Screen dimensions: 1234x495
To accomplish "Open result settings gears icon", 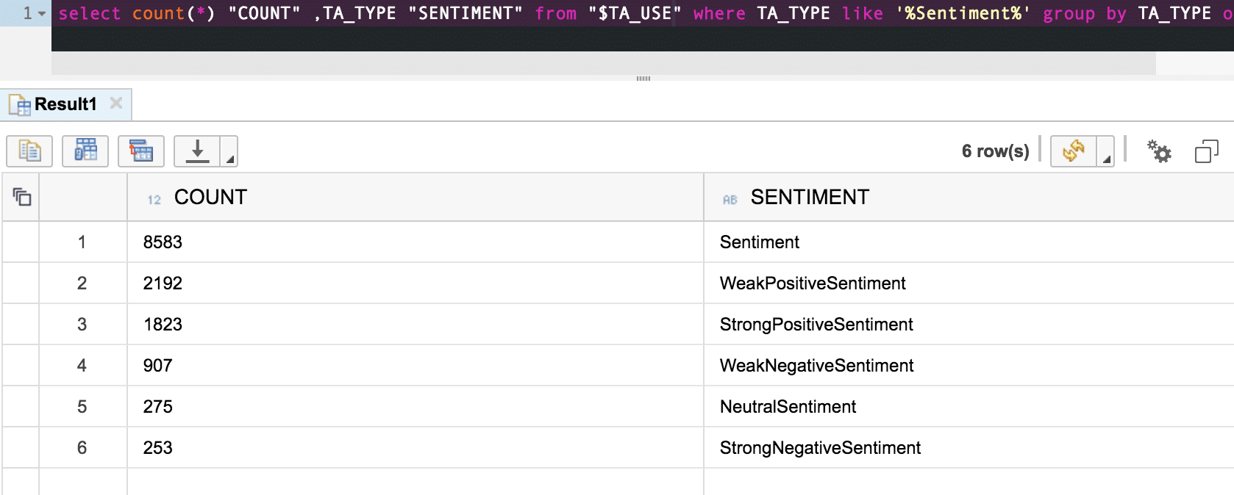I will click(x=1159, y=151).
